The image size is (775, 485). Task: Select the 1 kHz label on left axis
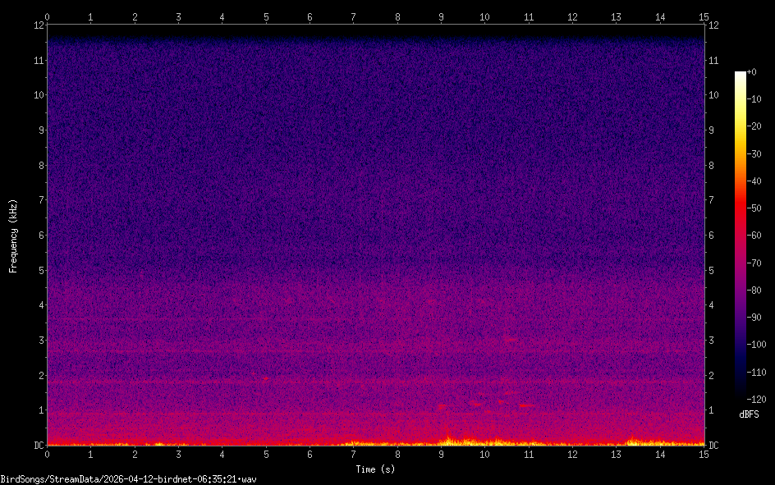pos(39,410)
